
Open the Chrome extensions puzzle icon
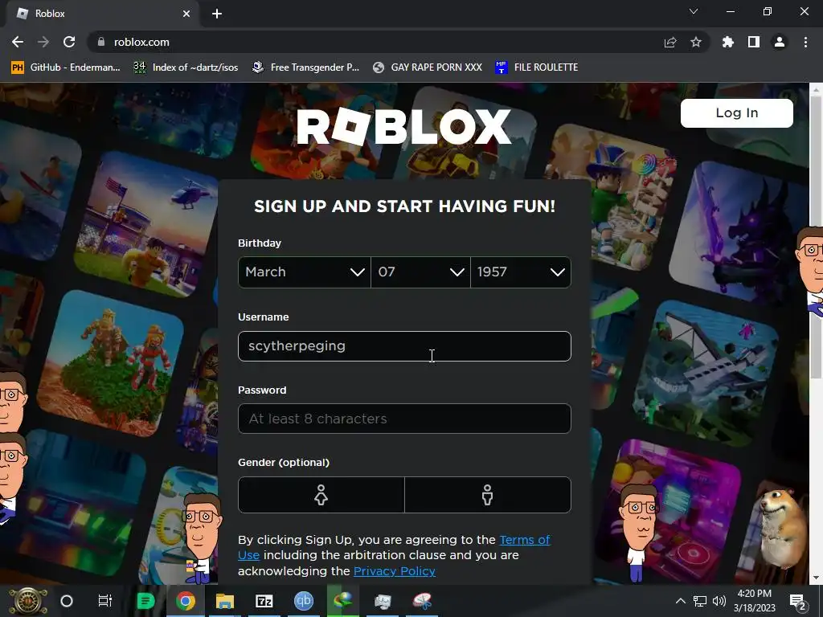[x=728, y=42]
